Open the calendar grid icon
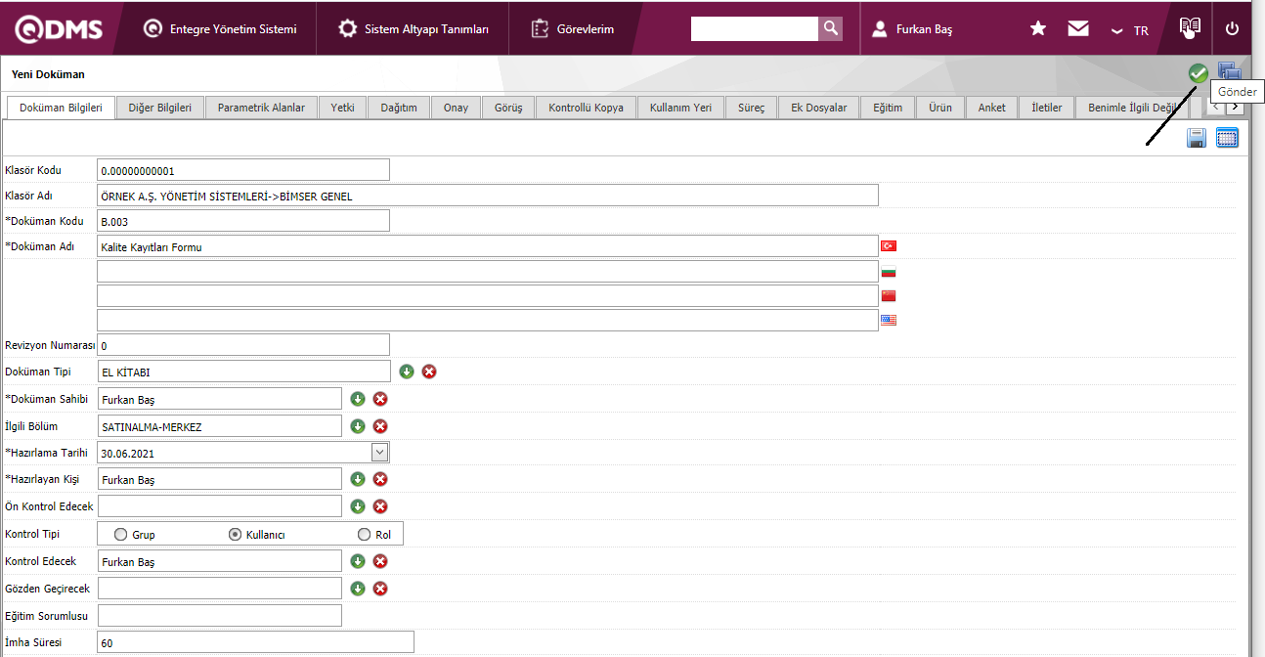Image resolution: width=1265 pixels, height=657 pixels. pyautogui.click(x=1227, y=139)
